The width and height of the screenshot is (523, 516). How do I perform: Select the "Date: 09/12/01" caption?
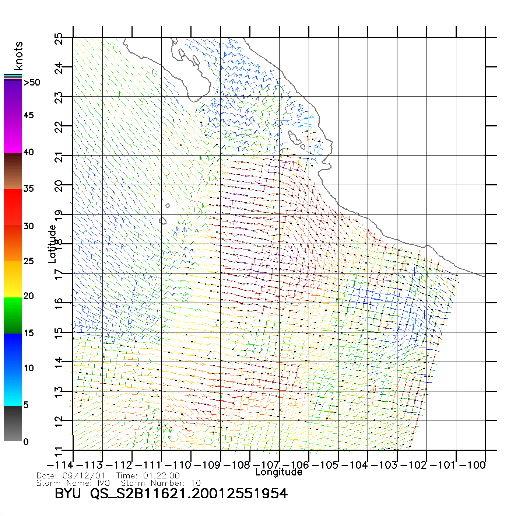pos(71,476)
